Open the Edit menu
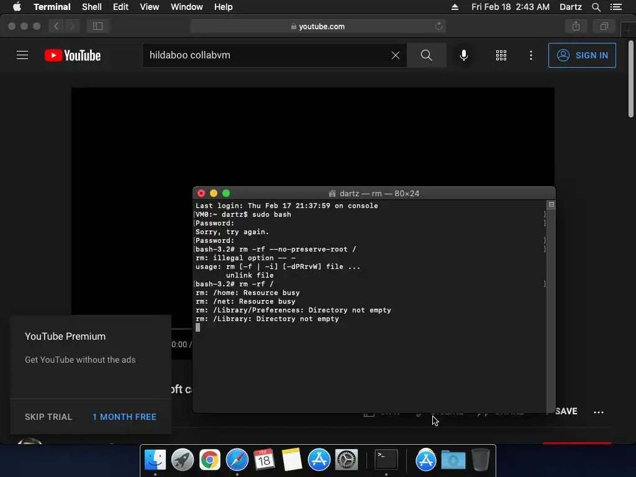This screenshot has height=477, width=636. coord(120,7)
